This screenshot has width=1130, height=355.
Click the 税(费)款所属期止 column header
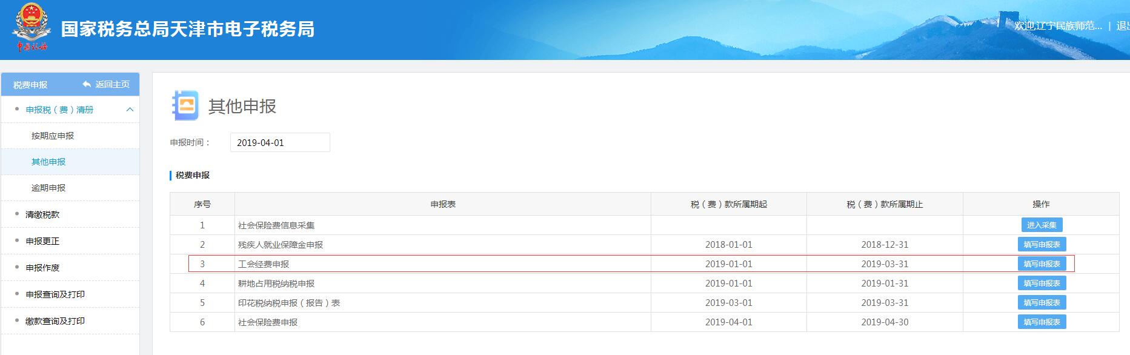pos(885,204)
